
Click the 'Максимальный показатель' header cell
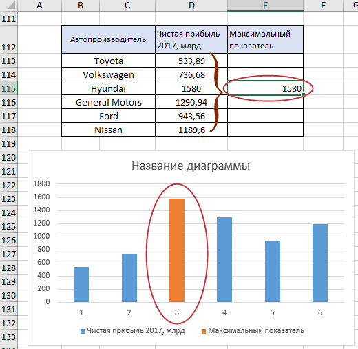pos(265,39)
